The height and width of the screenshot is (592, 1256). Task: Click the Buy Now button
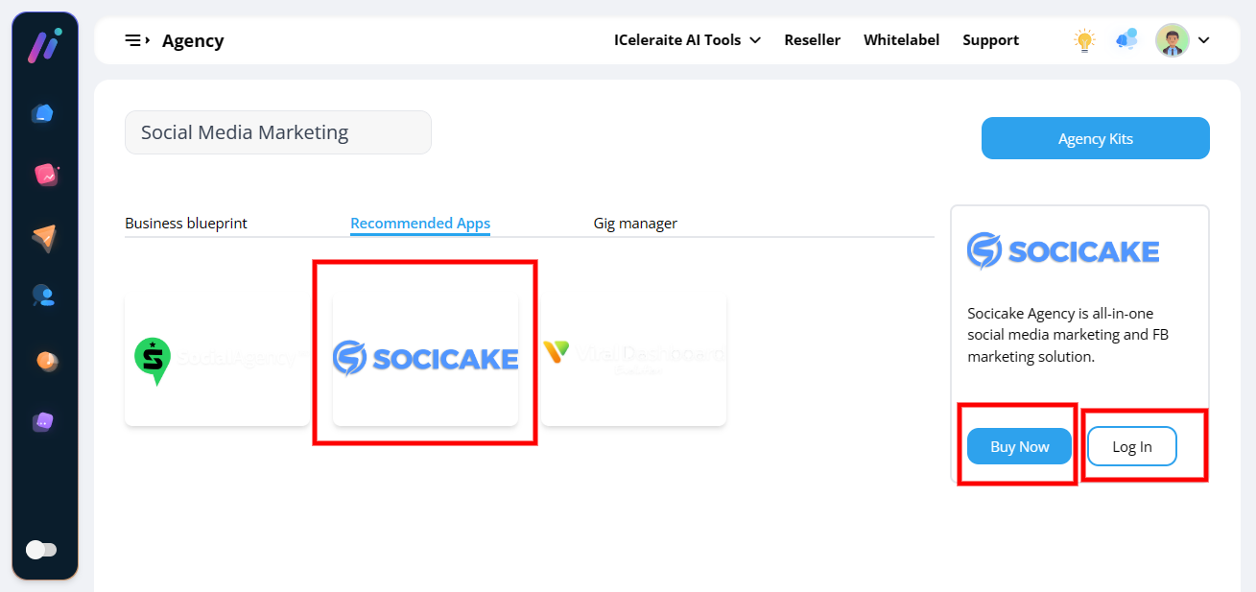coord(1019,446)
